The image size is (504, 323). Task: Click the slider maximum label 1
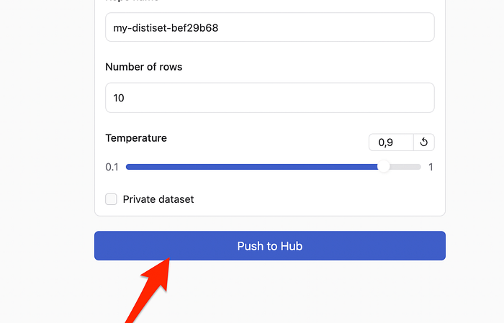click(x=431, y=167)
